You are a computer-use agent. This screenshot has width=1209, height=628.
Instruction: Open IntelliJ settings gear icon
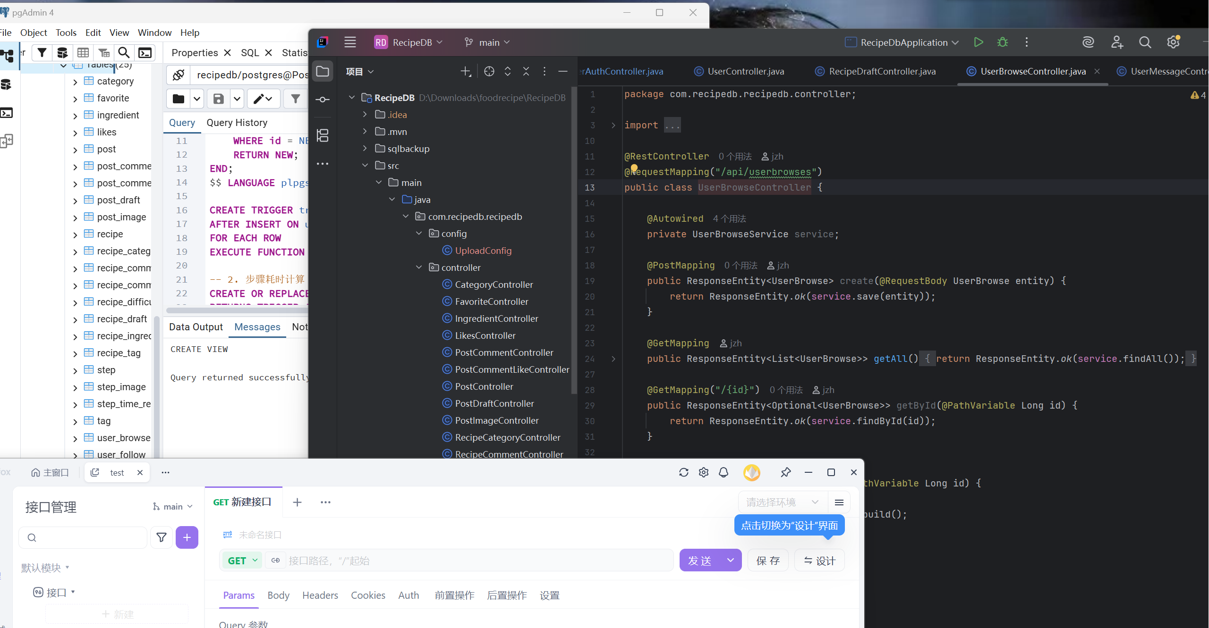pyautogui.click(x=1173, y=42)
